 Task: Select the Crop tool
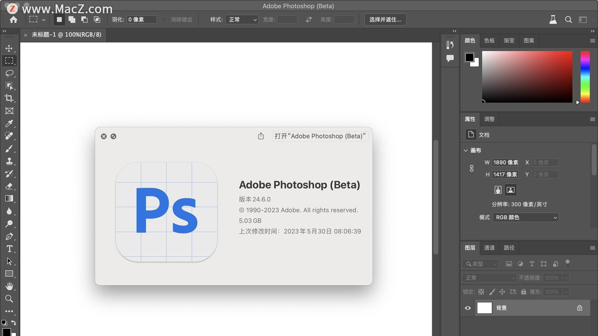(x=9, y=98)
